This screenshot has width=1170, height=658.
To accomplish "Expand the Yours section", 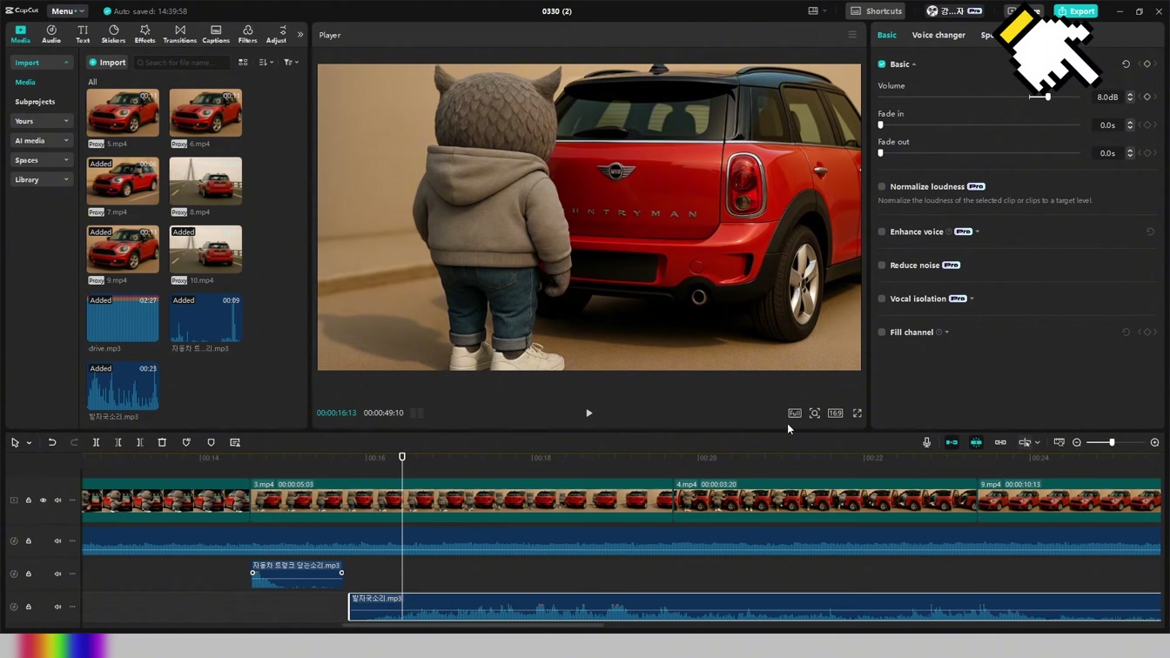I will [x=41, y=121].
